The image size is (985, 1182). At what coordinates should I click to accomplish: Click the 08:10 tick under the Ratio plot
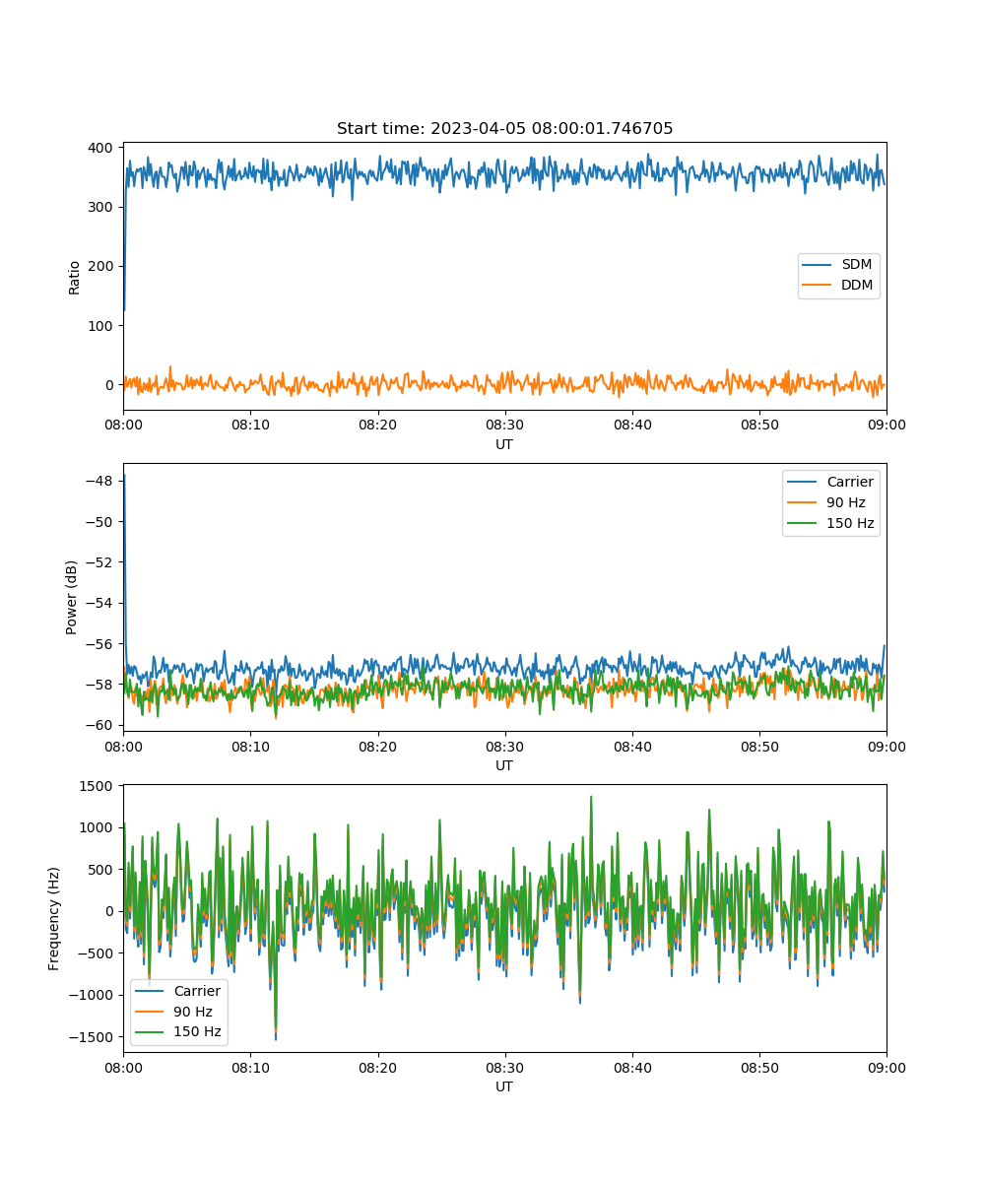[x=250, y=425]
